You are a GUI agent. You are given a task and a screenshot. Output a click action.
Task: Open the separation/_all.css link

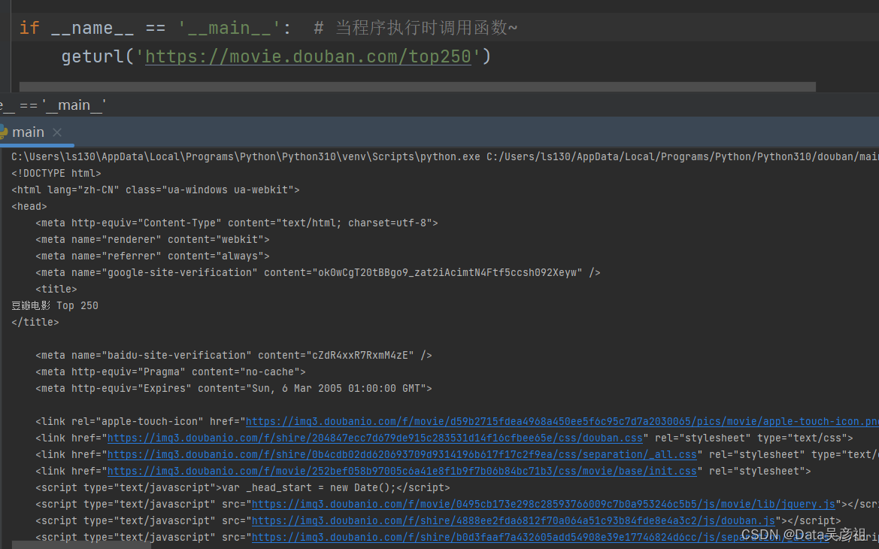(x=402, y=454)
